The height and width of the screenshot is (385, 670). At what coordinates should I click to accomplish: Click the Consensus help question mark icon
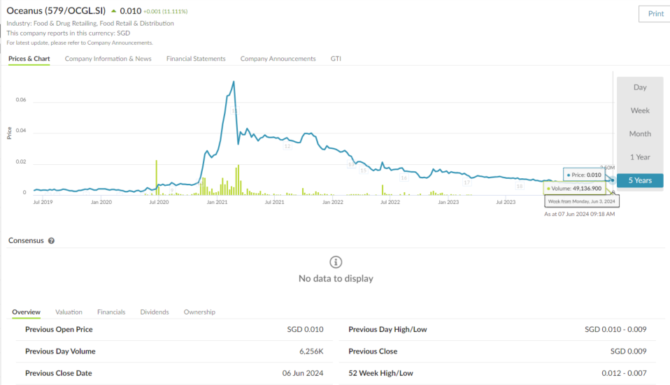coord(51,241)
